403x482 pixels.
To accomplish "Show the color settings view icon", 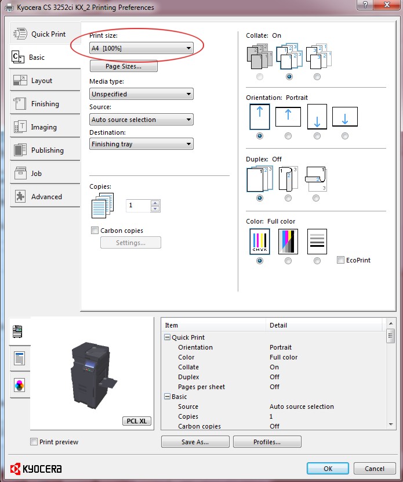I will coord(19,385).
